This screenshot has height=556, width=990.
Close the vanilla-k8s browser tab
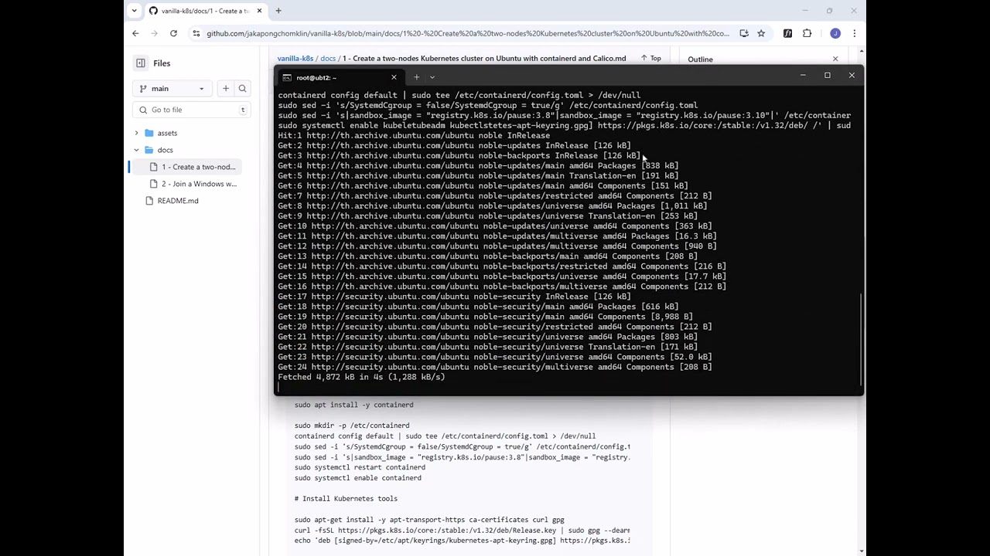tap(259, 11)
